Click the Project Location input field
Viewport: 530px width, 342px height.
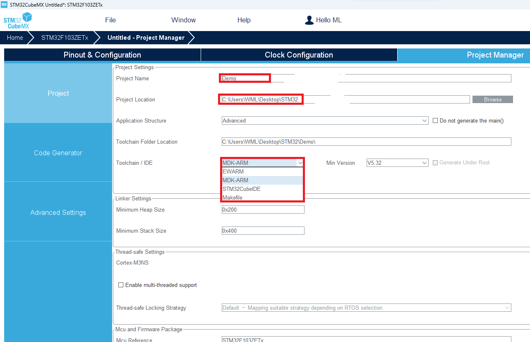point(345,99)
